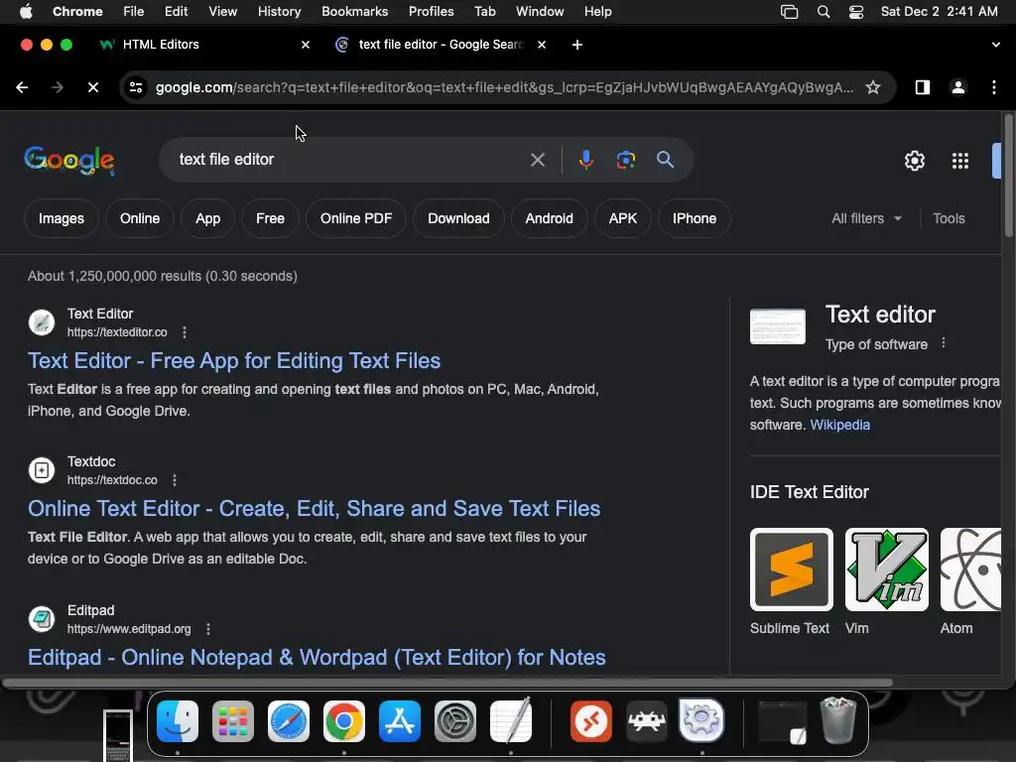The image size is (1016, 762).
Task: Open Text editor knowledge panel thumbnail
Action: click(778, 326)
